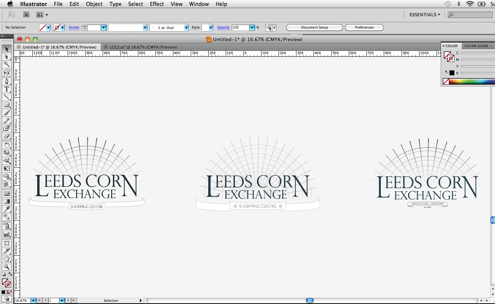Select the Warp tool
The width and height of the screenshot is (495, 304).
click(x=7, y=161)
